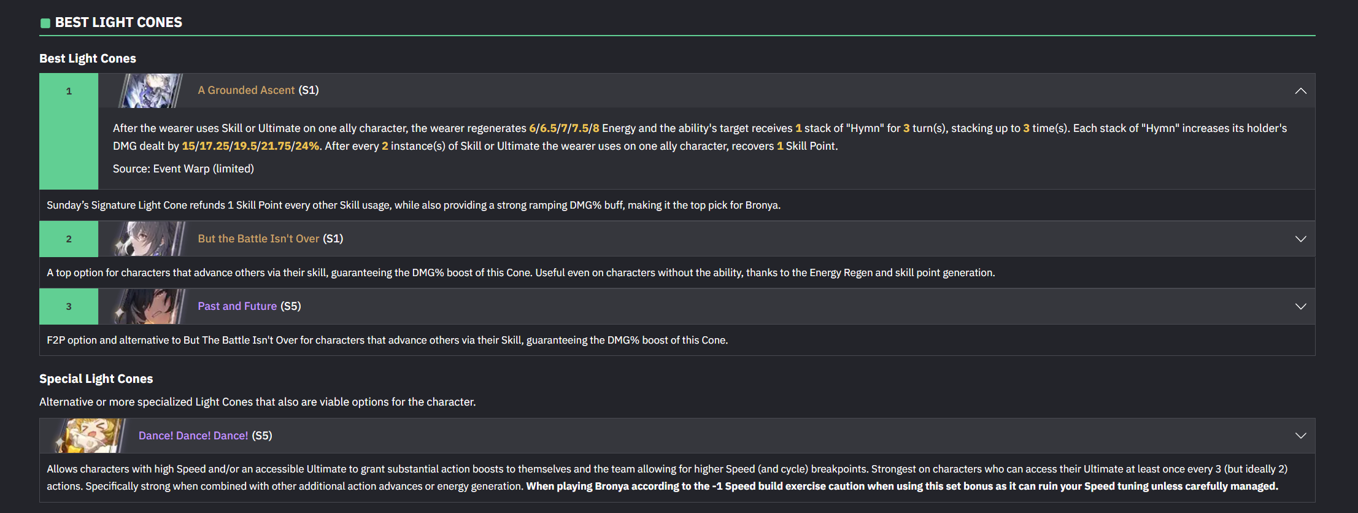Click the A Grounded Ascent light cone thumbnail
Image resolution: width=1358 pixels, height=513 pixels.
[150, 91]
